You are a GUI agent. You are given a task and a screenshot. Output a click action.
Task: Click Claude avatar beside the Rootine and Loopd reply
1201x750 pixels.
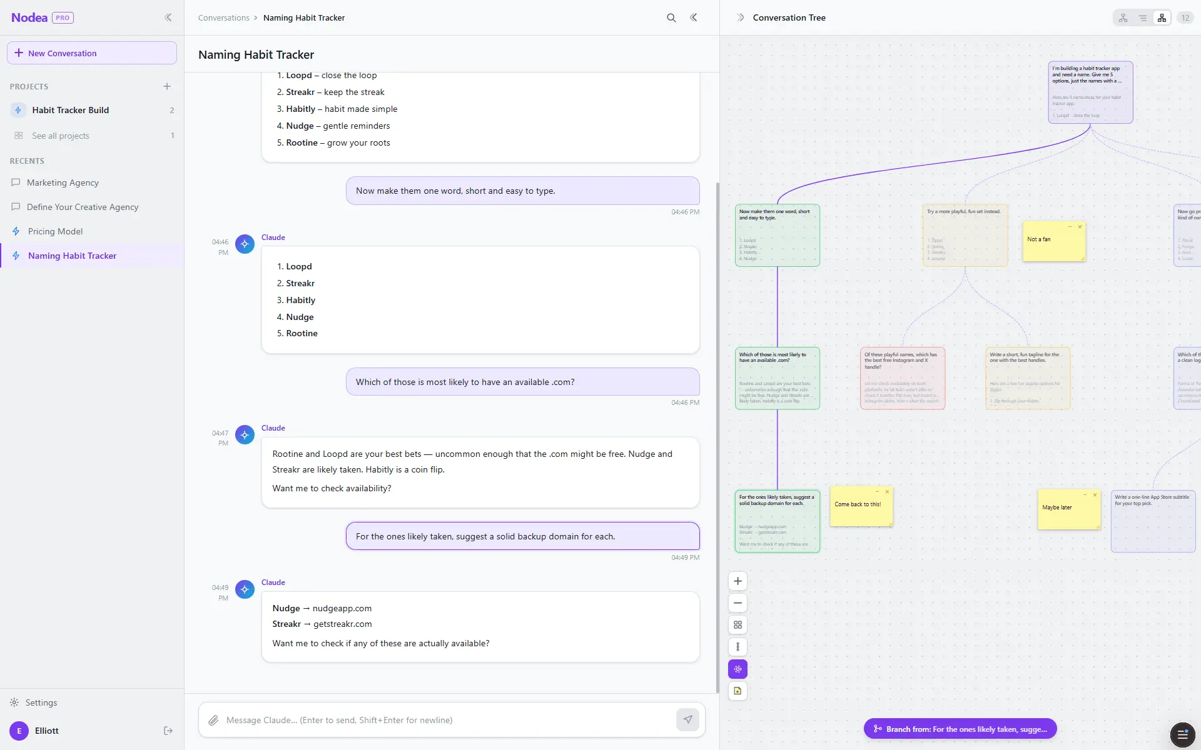tap(245, 435)
